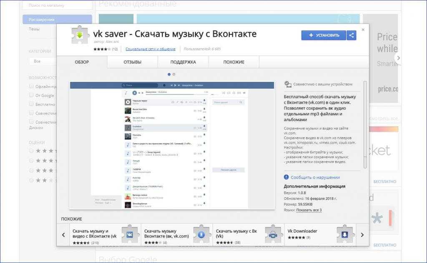Open the Vk Downloader card
This screenshot has width=427, height=263.
[320, 235]
